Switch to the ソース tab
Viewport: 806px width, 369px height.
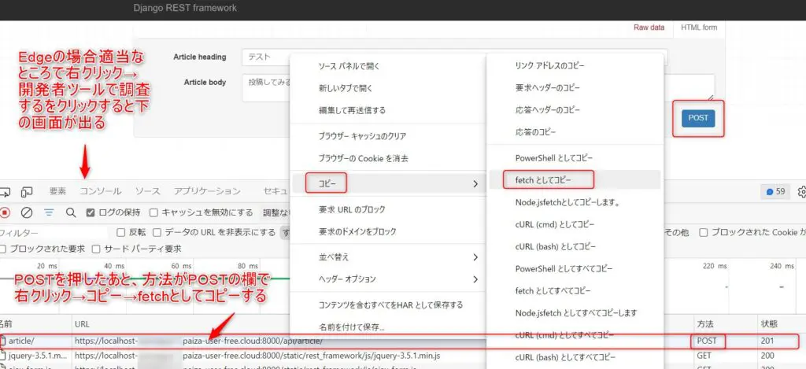147,191
